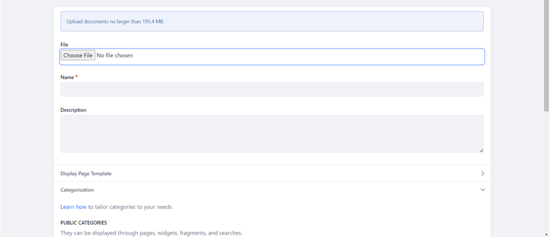The width and height of the screenshot is (551, 238).
Task: Click the scrollbar track below the thumb
Action: click(546, 172)
